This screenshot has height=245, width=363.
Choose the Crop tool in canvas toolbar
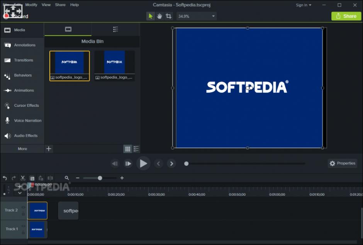point(168,16)
